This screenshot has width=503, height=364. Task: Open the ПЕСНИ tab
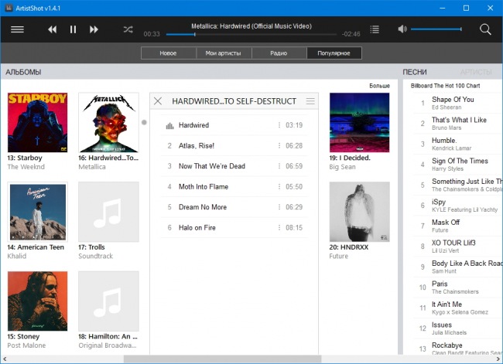tap(415, 72)
